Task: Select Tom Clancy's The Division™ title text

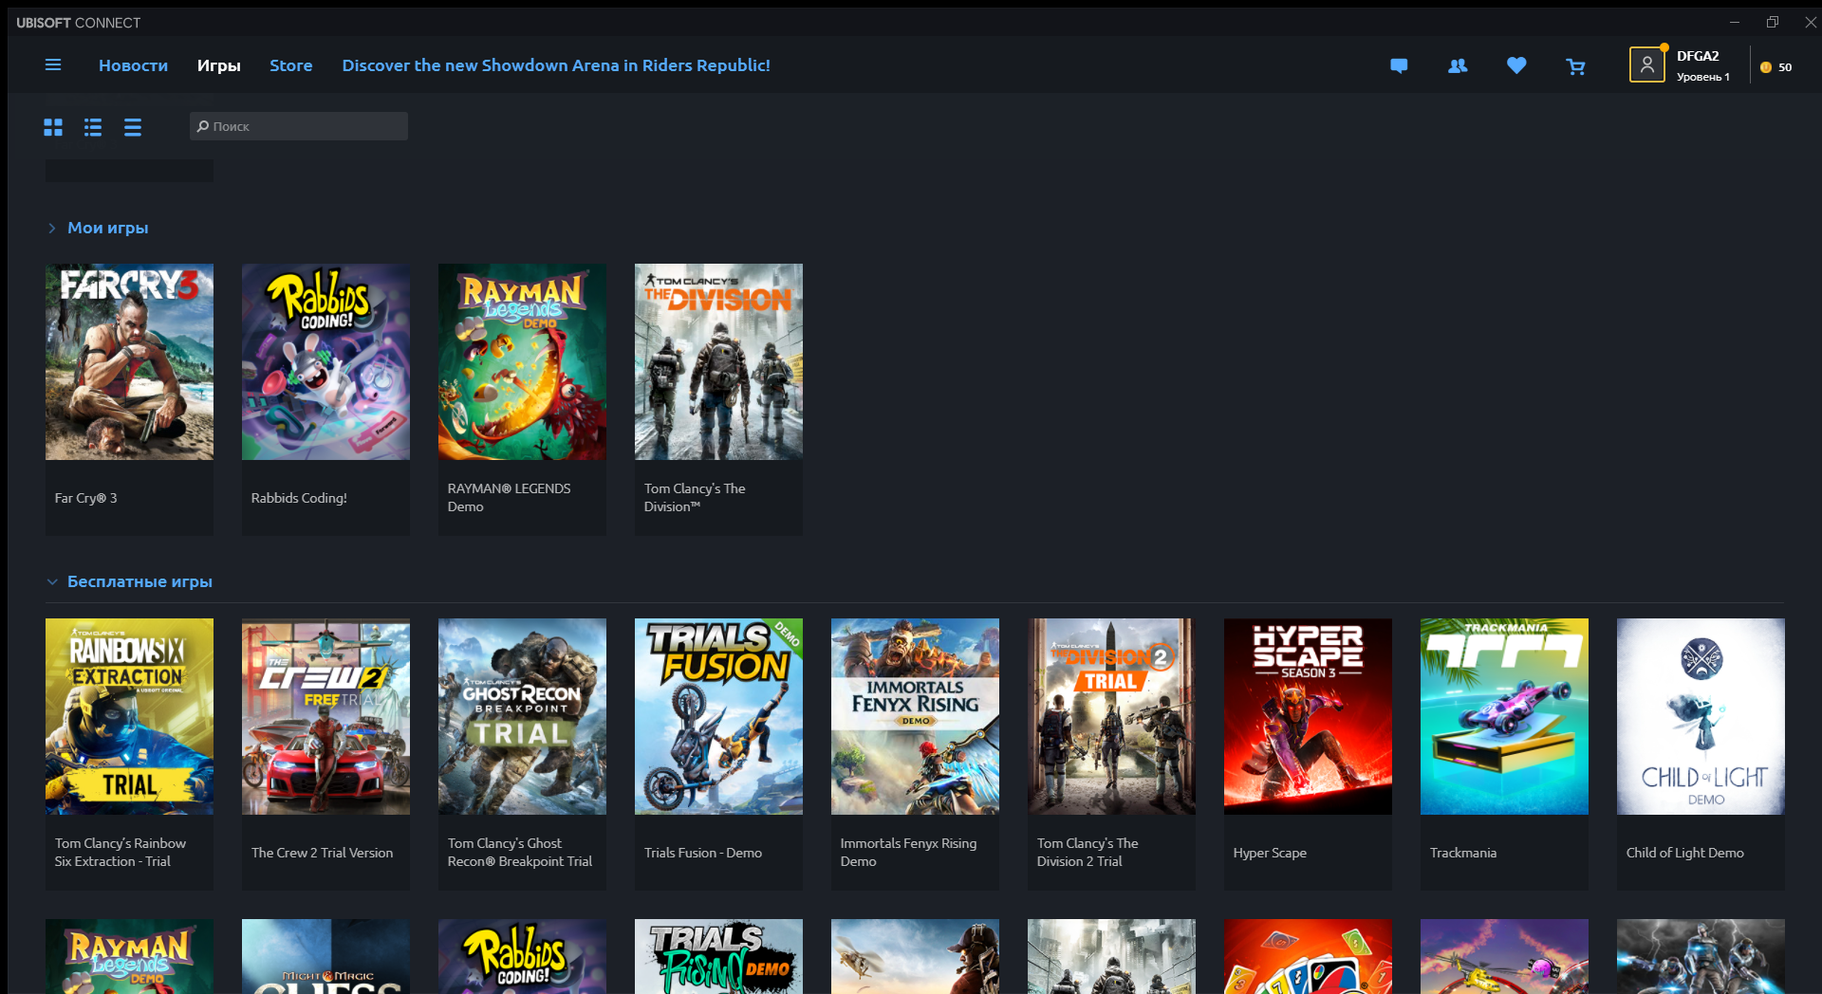Action: [x=695, y=498]
